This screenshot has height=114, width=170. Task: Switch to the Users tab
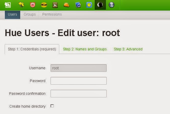point(13,15)
